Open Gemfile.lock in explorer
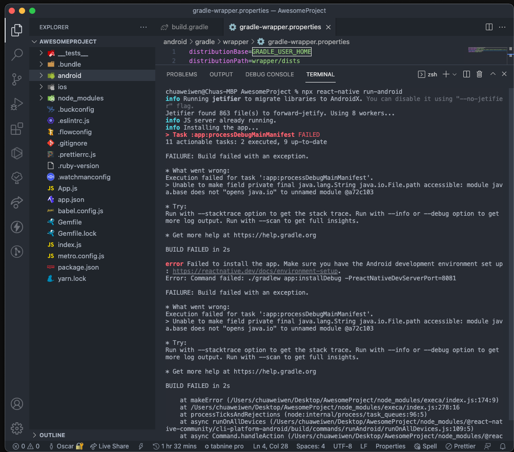The width and height of the screenshot is (514, 452). pyautogui.click(x=92, y=233)
